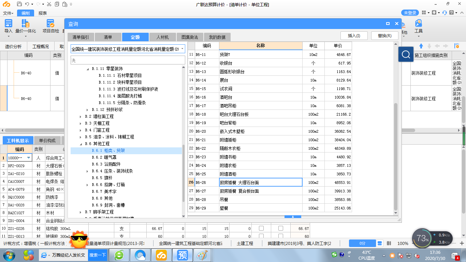Click the blue move-up arrow icon
Image resolution: width=466 pixels, height=262 pixels.
(421, 46)
